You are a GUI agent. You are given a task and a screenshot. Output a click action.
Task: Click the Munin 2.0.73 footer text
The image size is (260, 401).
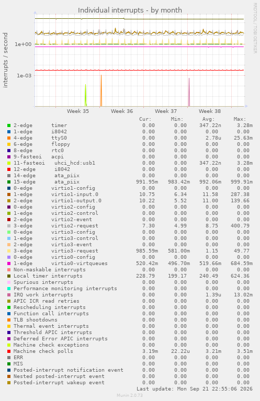pos(130,395)
